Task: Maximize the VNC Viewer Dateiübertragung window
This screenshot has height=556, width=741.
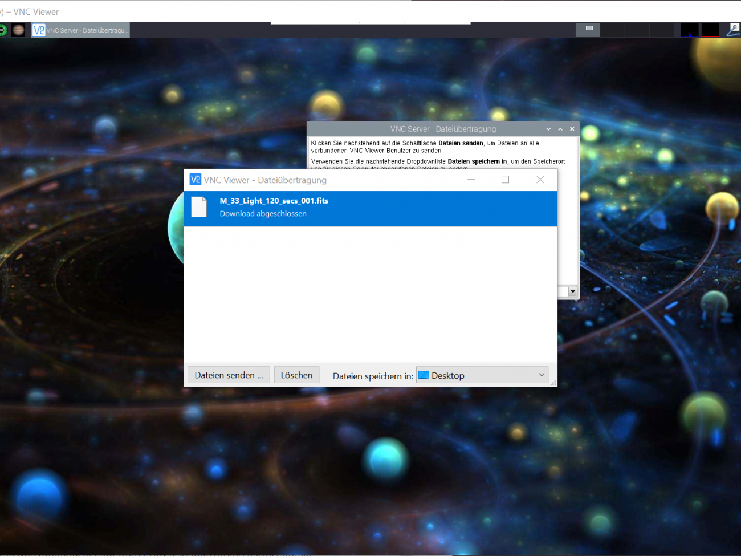Action: [505, 180]
